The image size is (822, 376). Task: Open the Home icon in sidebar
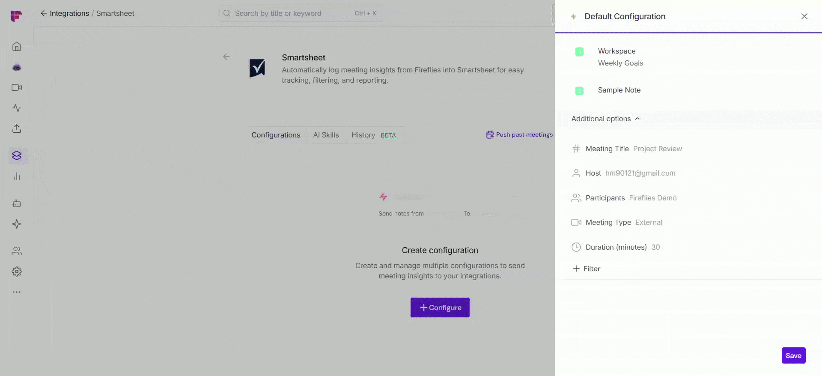click(x=17, y=46)
